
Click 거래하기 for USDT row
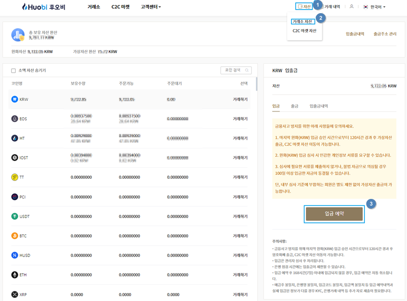pos(240,216)
